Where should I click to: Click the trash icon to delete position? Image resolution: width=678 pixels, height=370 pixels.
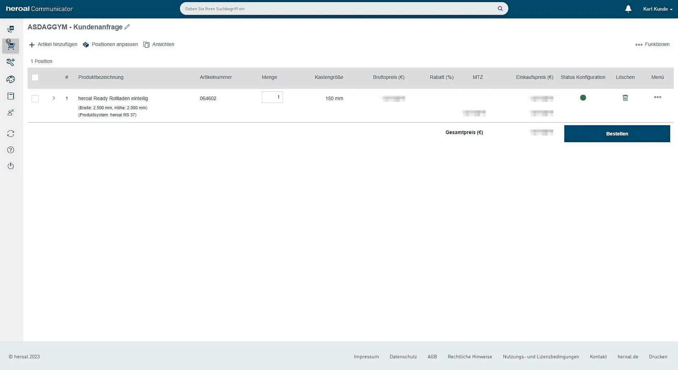click(625, 98)
